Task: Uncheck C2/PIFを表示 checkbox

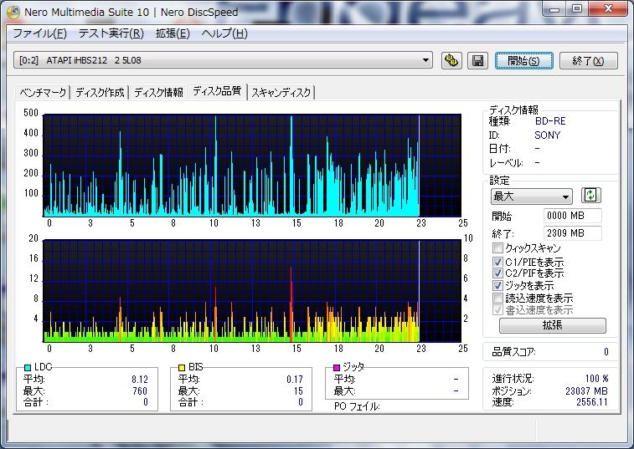Action: [497, 273]
